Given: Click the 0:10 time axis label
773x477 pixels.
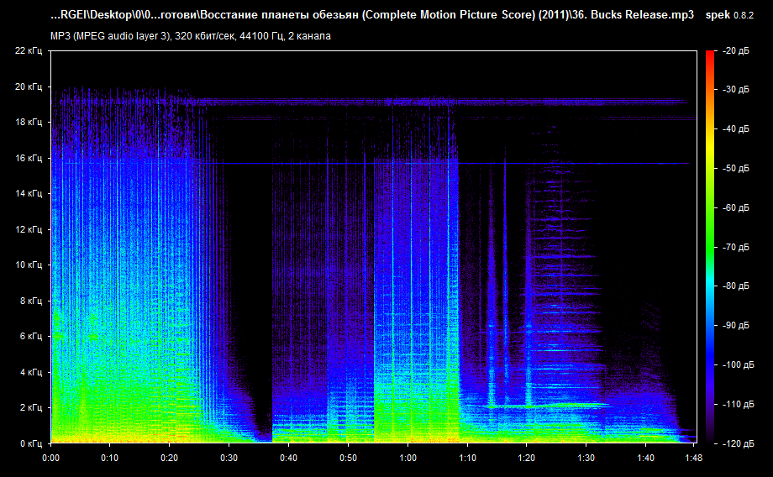Looking at the screenshot, I should point(110,458).
